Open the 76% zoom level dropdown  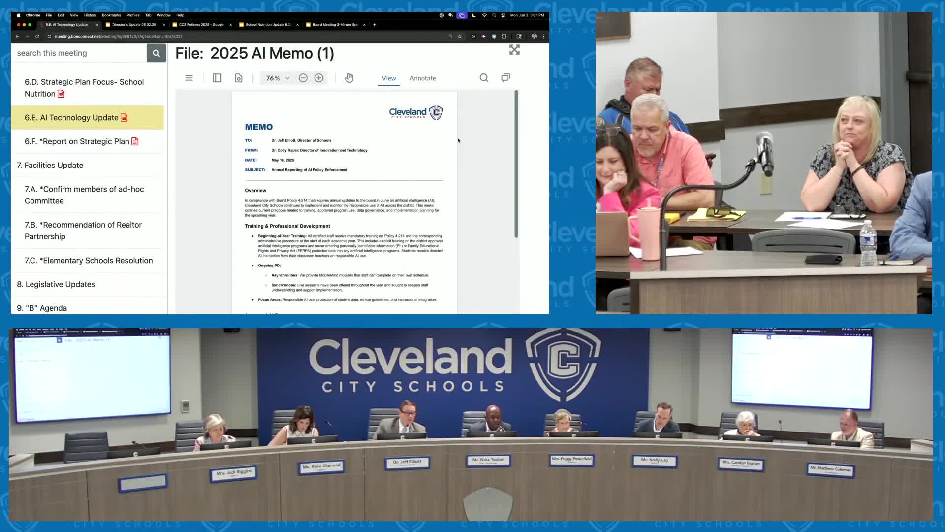coord(278,78)
